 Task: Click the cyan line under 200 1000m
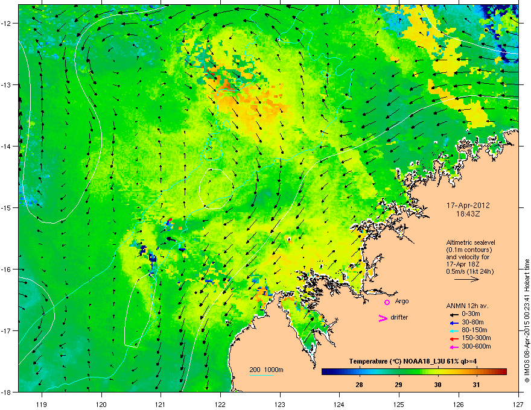[262, 375]
